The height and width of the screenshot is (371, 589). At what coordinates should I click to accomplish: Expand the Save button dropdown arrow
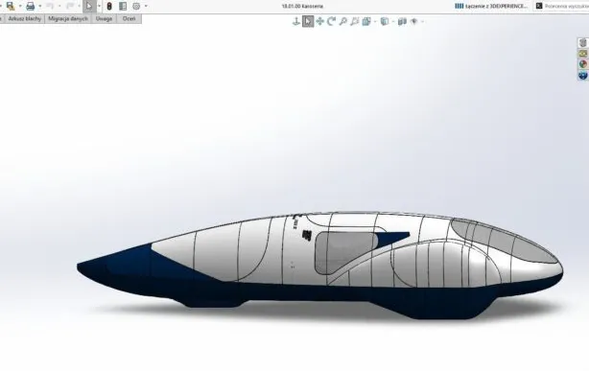coord(20,6)
